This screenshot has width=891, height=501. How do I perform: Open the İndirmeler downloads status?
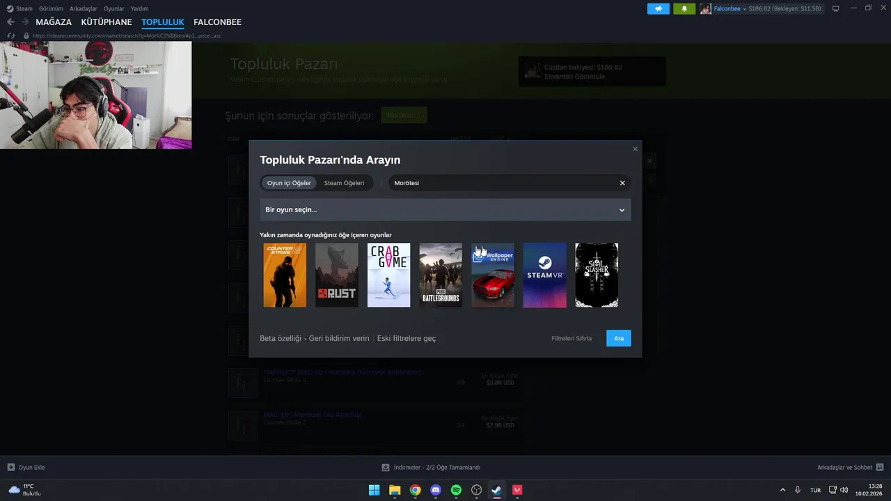431,468
